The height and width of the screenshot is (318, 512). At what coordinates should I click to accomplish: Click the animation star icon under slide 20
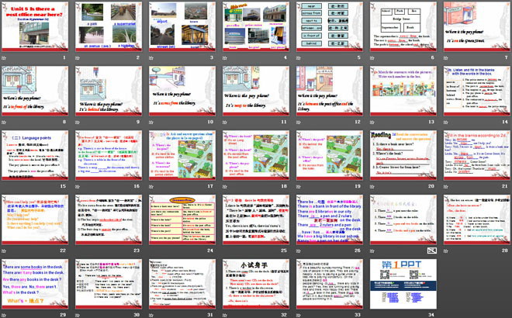click(x=372, y=186)
